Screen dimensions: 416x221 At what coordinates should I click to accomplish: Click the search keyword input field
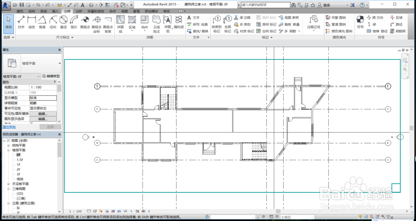click(x=265, y=5)
